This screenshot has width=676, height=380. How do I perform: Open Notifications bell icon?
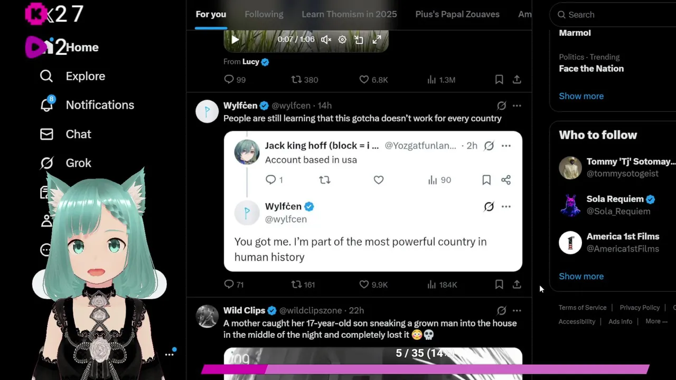[x=46, y=104]
